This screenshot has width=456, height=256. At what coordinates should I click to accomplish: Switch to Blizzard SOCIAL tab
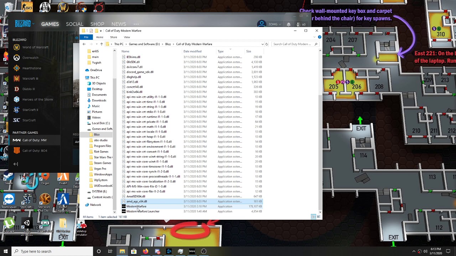74,24
